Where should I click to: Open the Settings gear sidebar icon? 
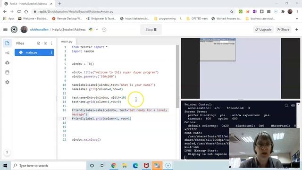click(7, 82)
